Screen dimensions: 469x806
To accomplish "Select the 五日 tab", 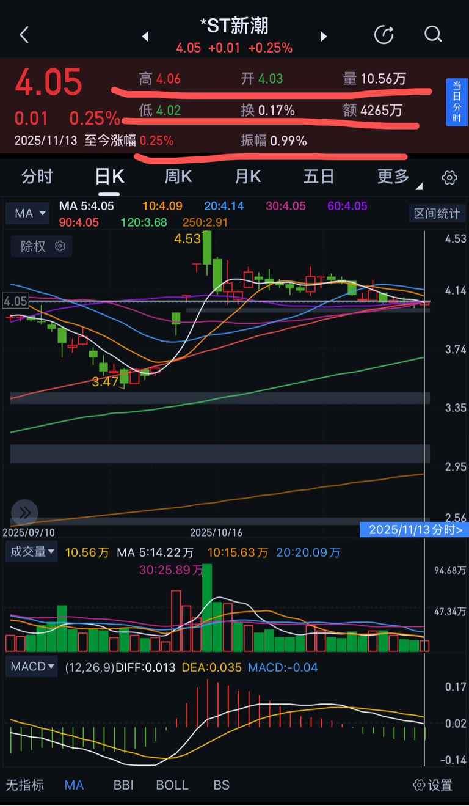I will coord(319,177).
